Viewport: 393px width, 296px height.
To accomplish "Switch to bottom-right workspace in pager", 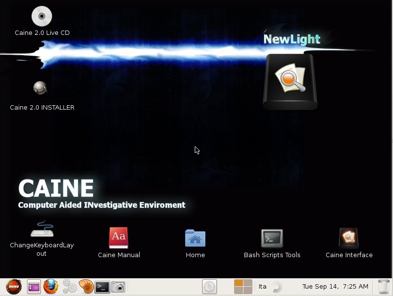I will click(247, 290).
